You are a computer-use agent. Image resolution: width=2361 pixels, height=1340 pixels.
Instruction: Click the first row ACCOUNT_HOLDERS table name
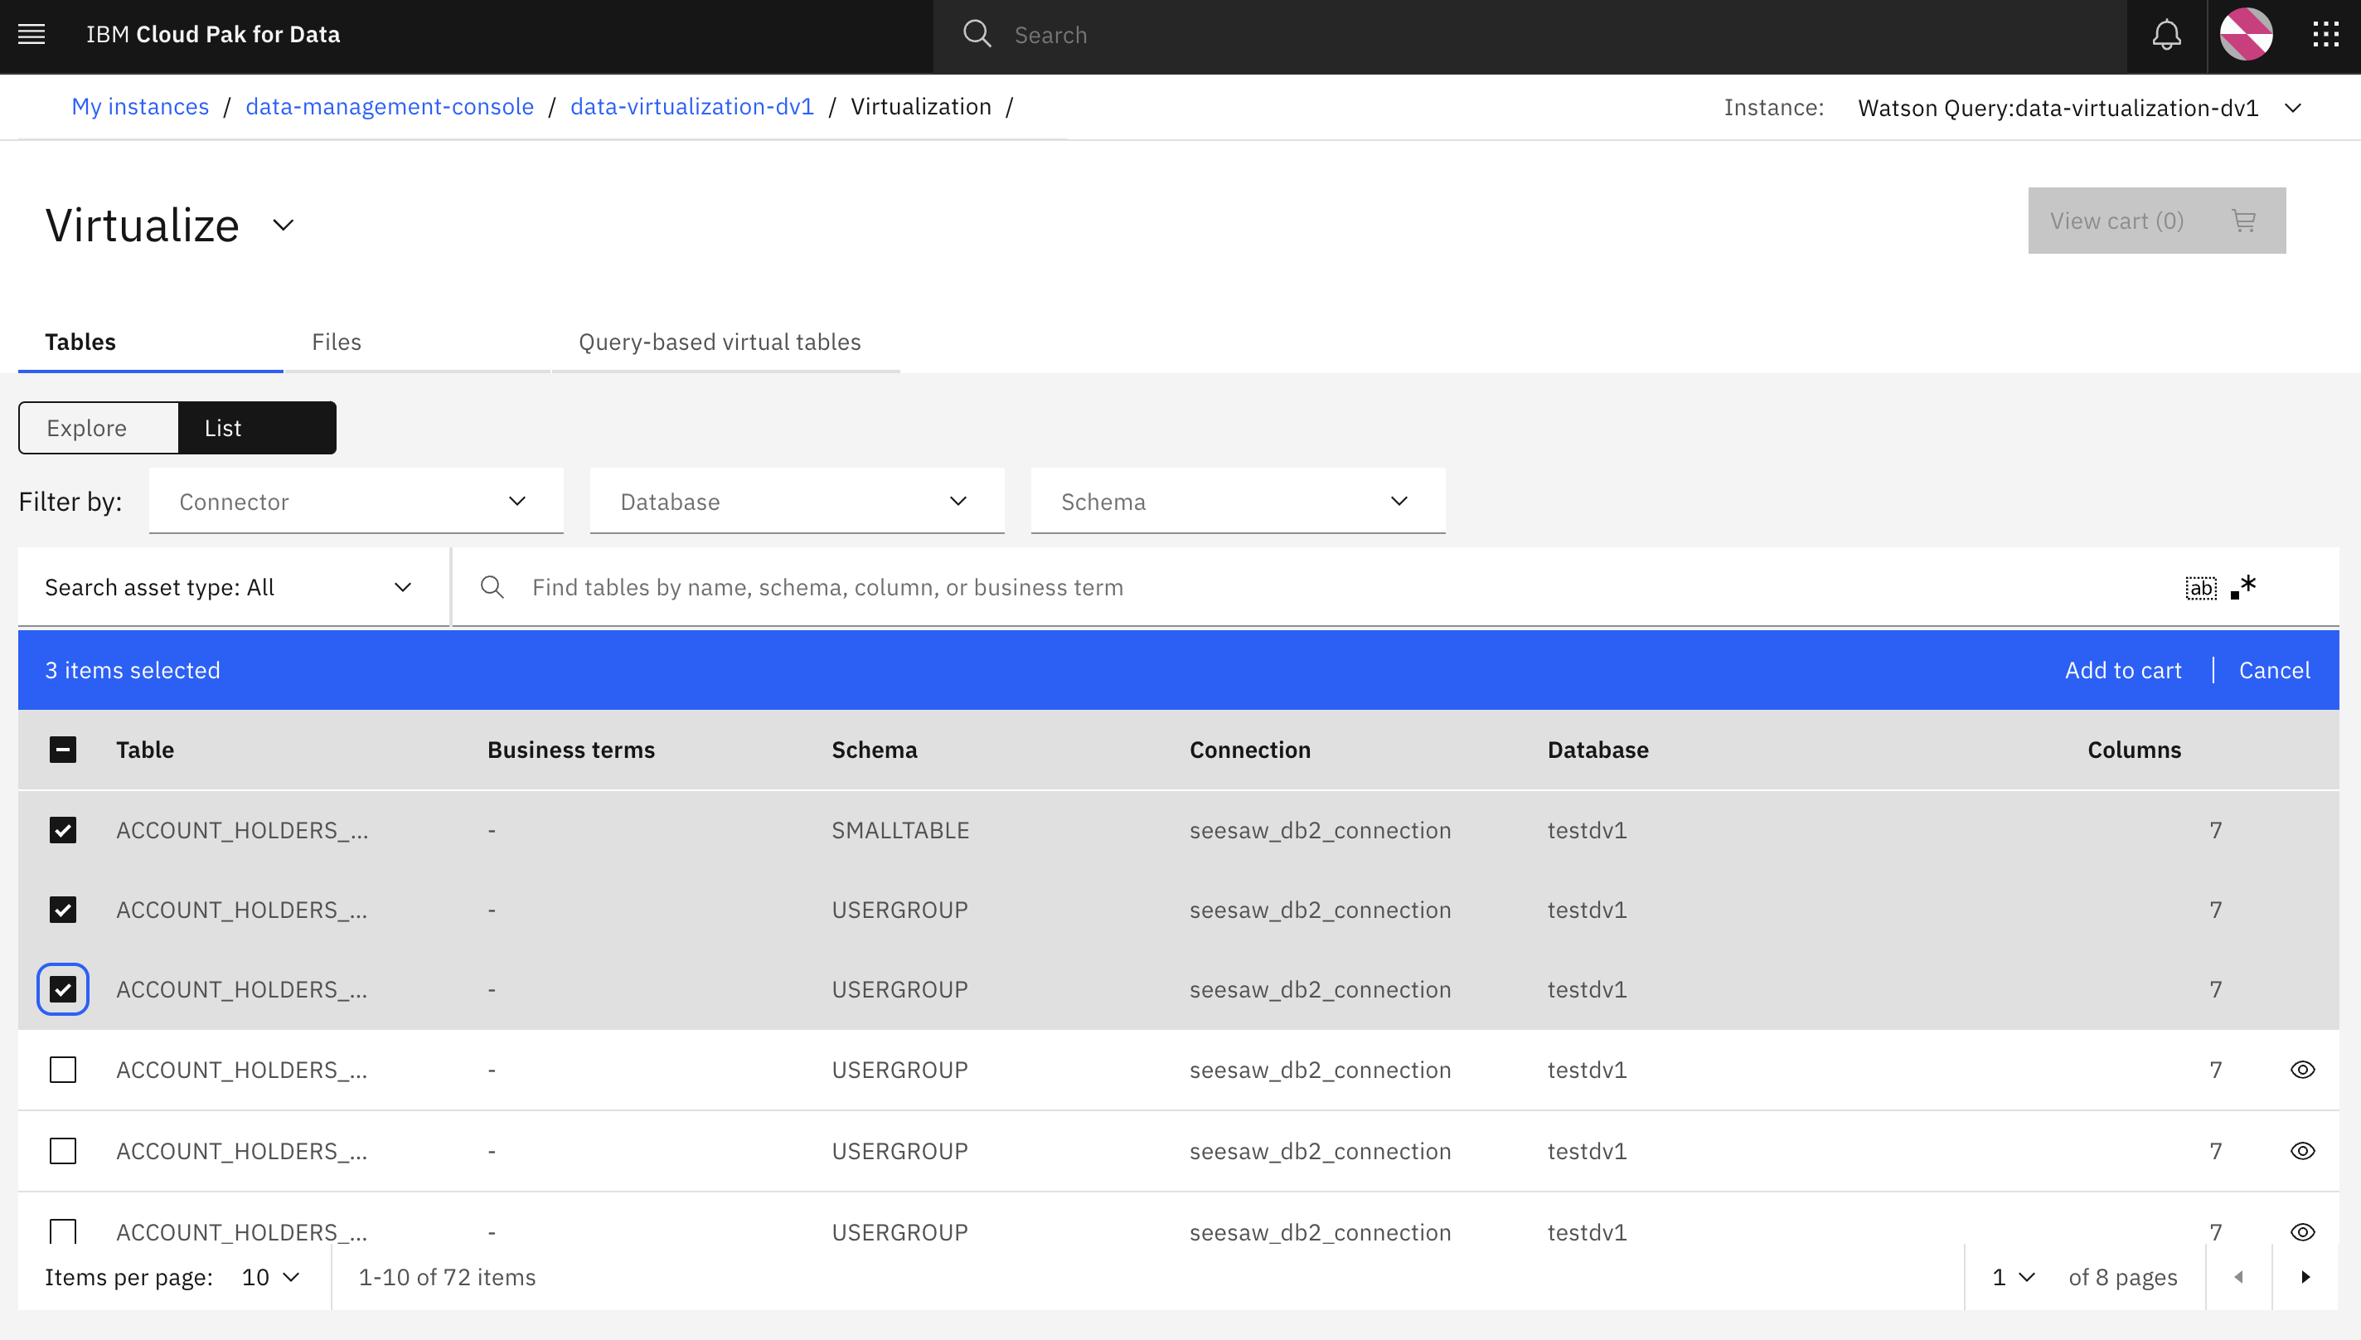[x=242, y=830]
